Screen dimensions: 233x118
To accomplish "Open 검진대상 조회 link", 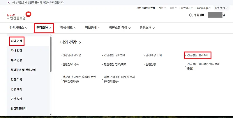I will (x=154, y=56).
